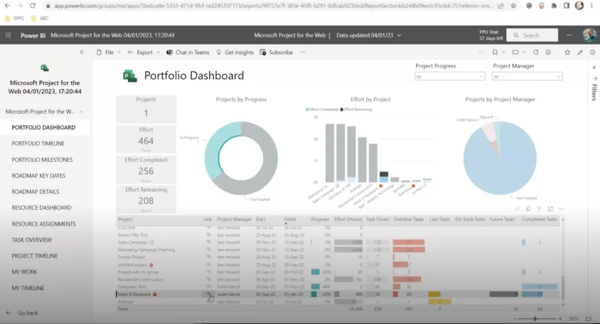Open link icon for Evergreen Tent row
This screenshot has width=600, height=324.
coord(209,286)
